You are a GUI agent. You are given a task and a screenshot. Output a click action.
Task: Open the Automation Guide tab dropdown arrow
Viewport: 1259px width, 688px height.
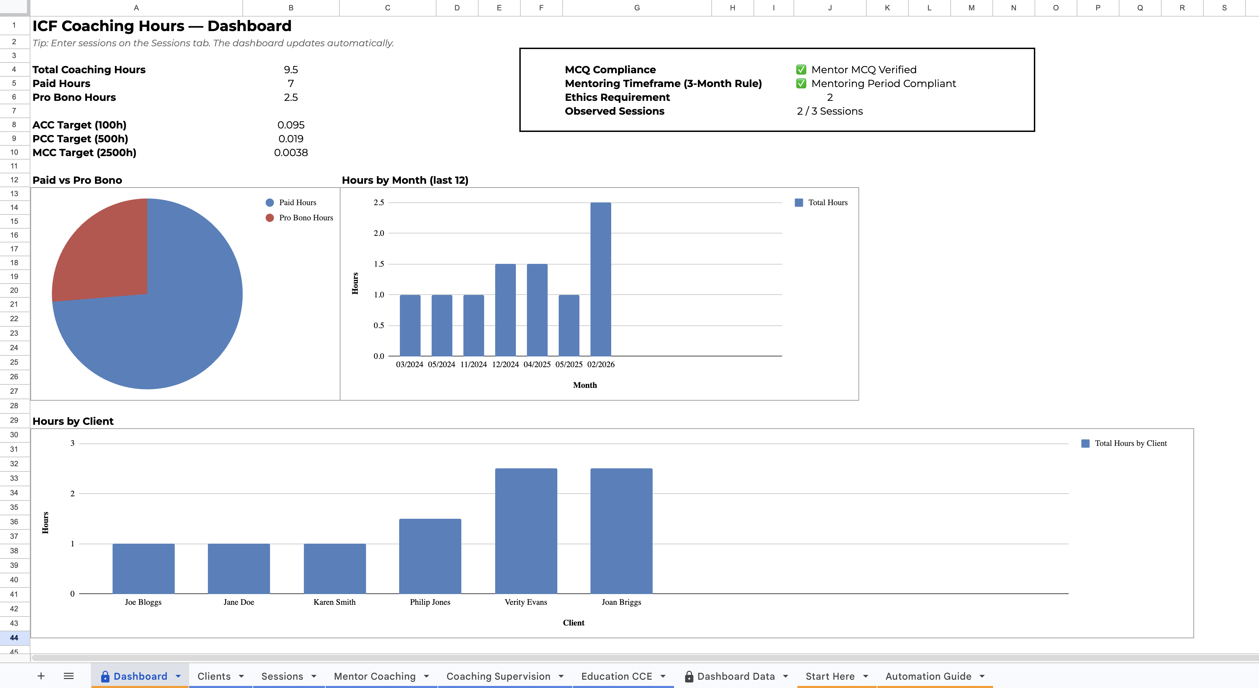click(983, 676)
